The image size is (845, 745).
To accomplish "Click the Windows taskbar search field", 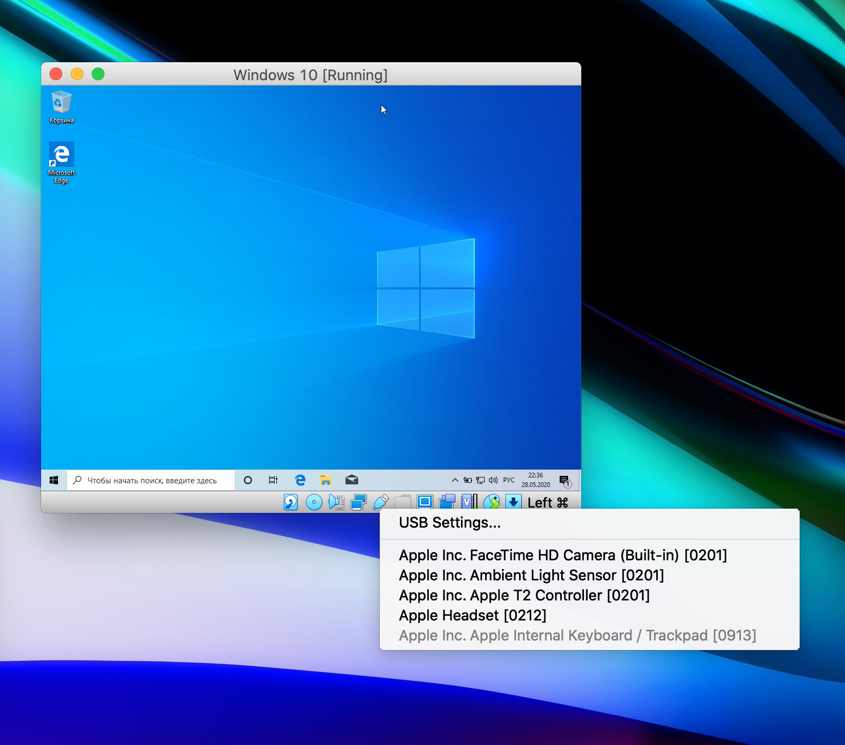I will coord(151,480).
